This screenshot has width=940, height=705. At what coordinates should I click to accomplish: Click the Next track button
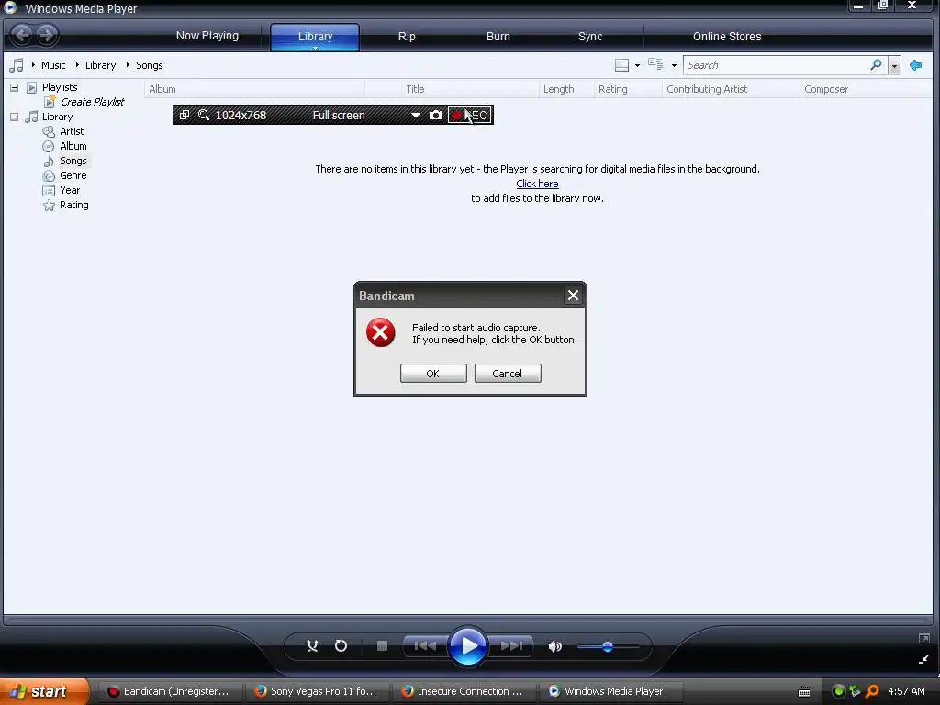[511, 645]
